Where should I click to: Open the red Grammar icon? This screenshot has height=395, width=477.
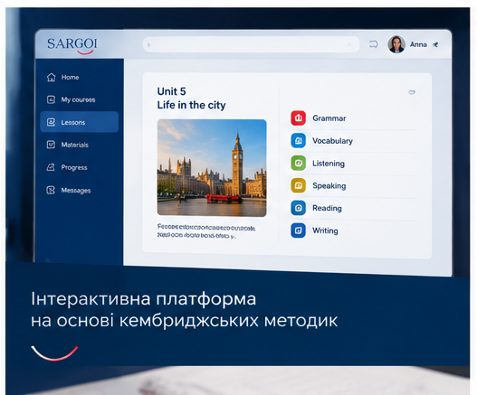click(298, 118)
